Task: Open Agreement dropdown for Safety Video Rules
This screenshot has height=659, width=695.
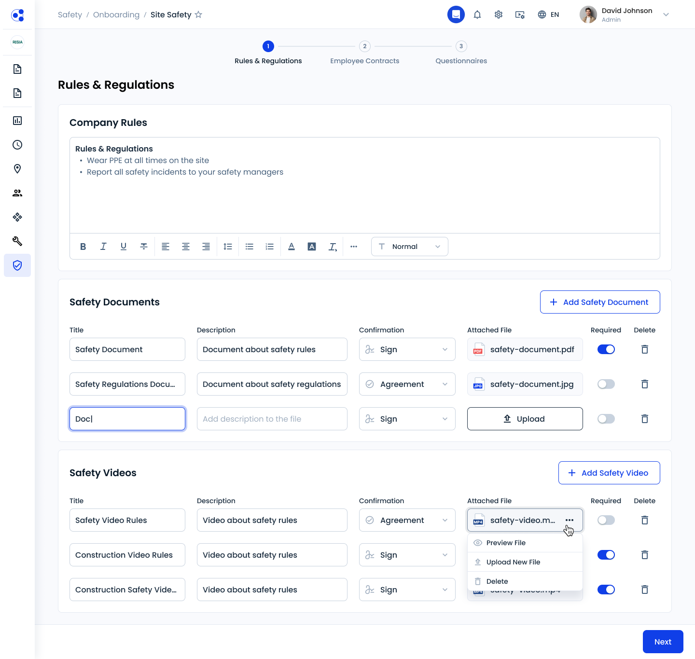Action: tap(407, 520)
